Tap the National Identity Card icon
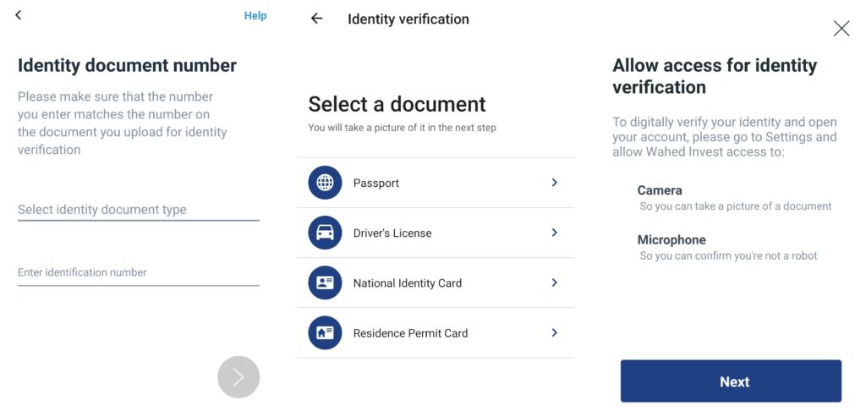 pyautogui.click(x=325, y=283)
